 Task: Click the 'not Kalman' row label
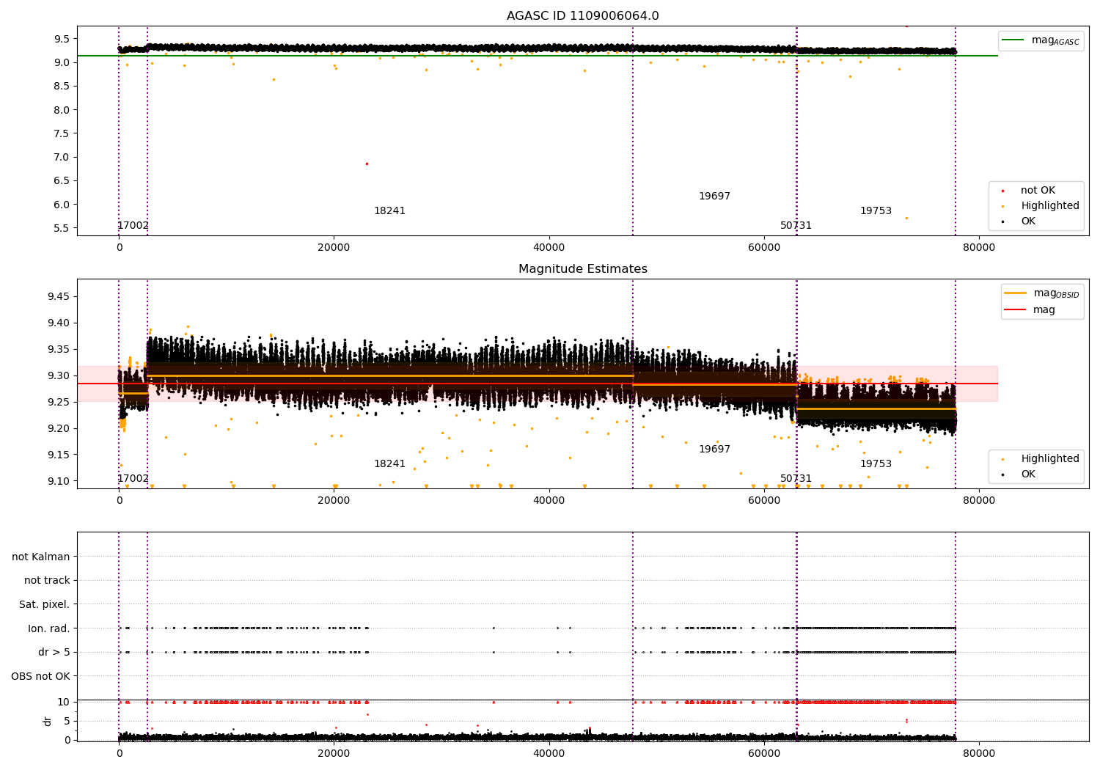point(41,557)
